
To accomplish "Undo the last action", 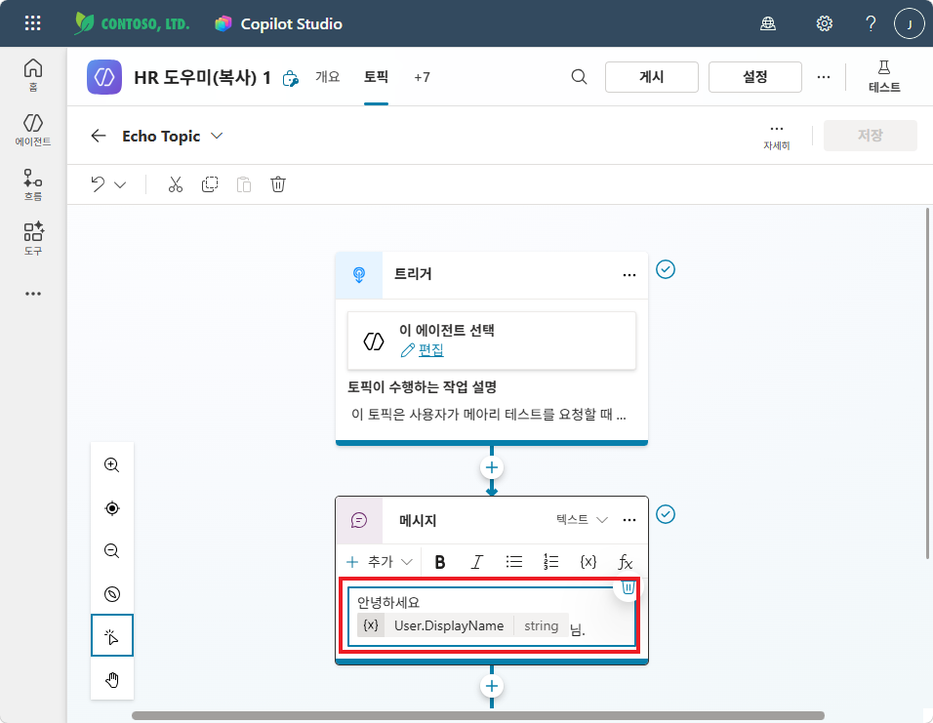I will 99,184.
